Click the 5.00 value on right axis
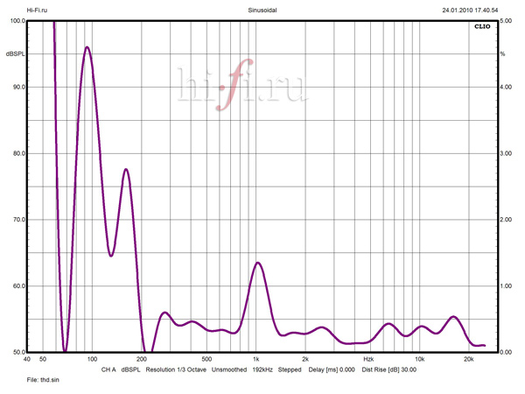Image resolution: width=525 pixels, height=394 pixels. 506,20
